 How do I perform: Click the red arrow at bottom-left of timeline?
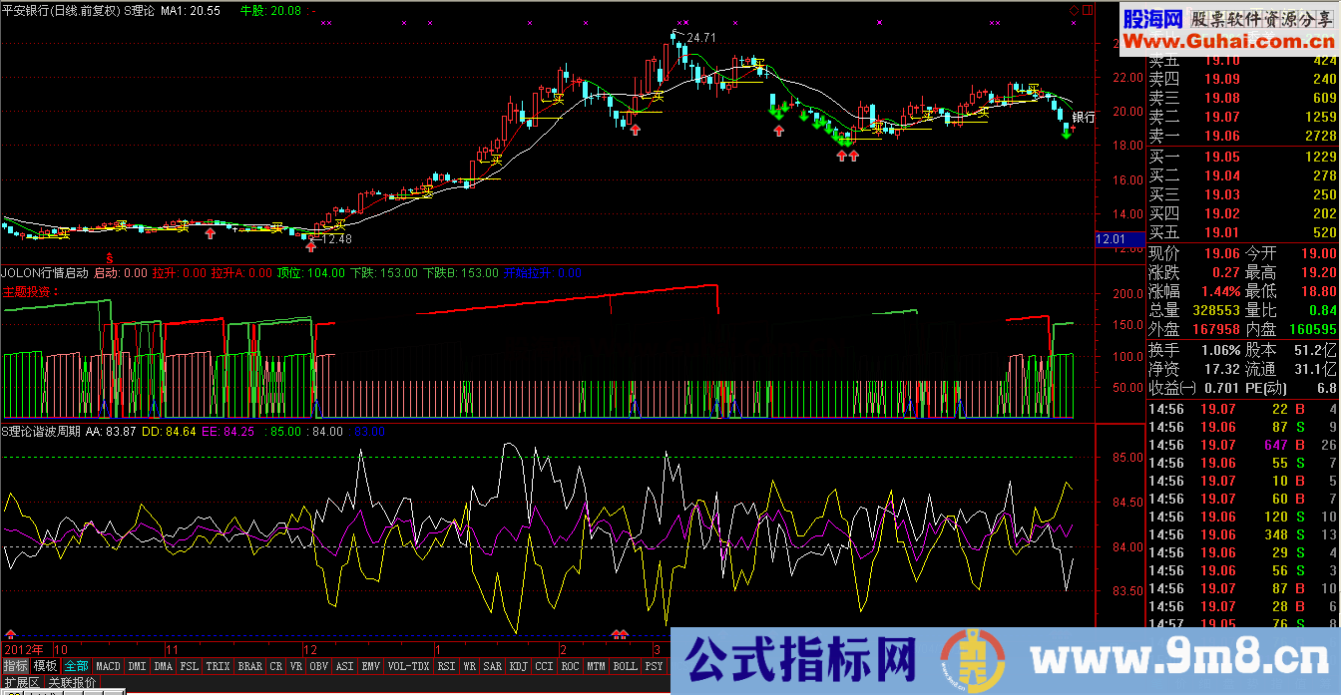click(11, 634)
